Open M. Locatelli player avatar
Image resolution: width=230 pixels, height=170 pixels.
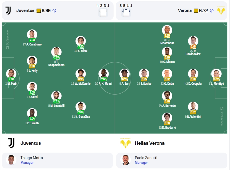point(56,96)
